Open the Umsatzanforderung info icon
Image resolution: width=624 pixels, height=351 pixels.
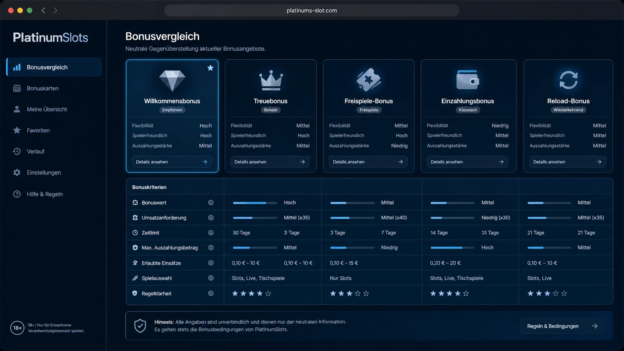pos(211,217)
